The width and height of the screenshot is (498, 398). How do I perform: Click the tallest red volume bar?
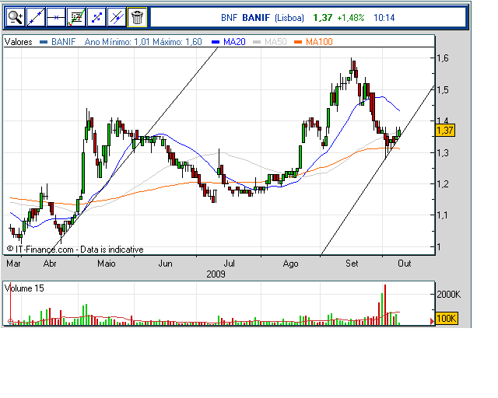(x=384, y=305)
